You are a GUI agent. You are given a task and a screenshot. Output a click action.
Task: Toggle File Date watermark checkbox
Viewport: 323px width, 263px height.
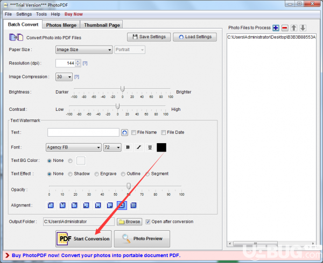pyautogui.click(x=163, y=132)
